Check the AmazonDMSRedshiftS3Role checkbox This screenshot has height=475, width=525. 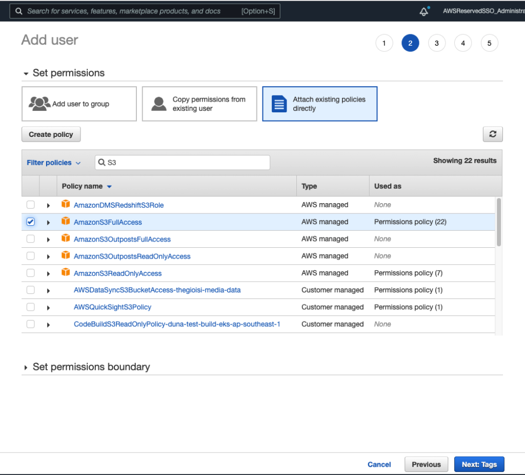pyautogui.click(x=30, y=205)
